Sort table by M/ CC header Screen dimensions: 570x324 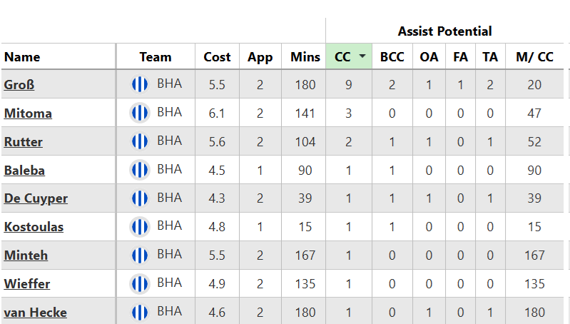(x=534, y=57)
